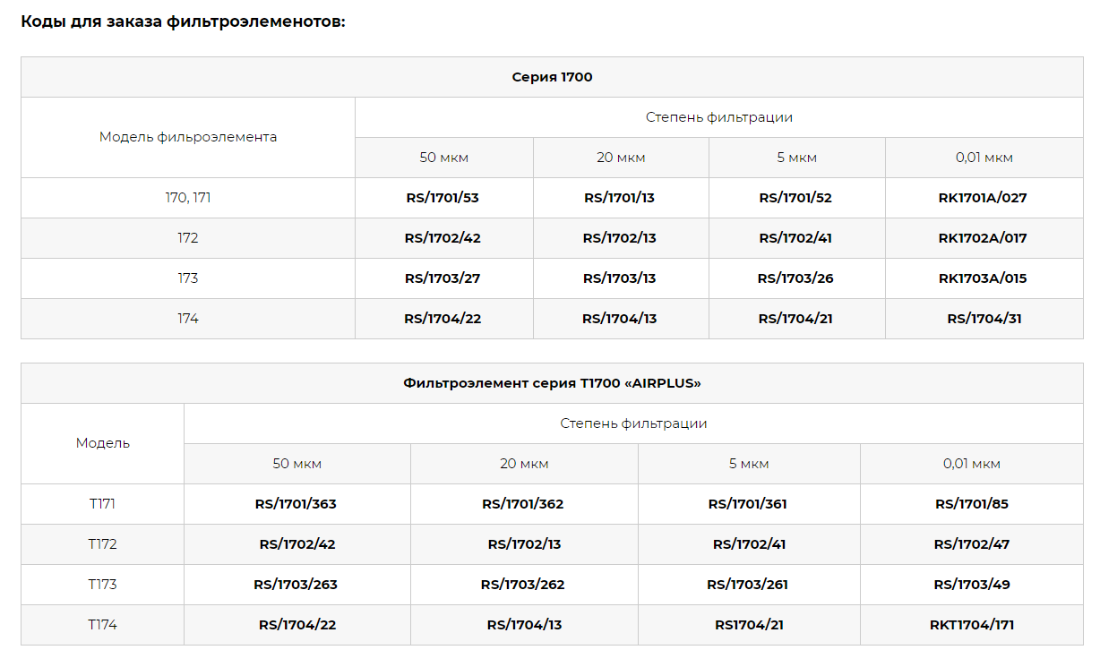Click code RS/1703/27 in Серия 1700 table
The image size is (1100, 667).
point(443,278)
